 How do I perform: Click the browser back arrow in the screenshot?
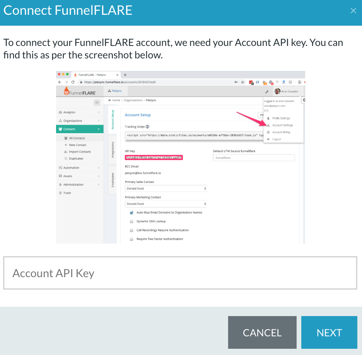60,82
